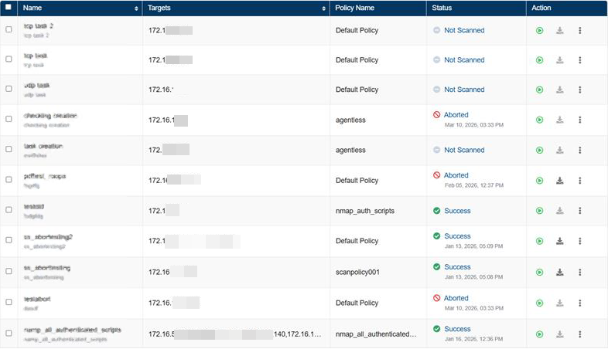Click sort arrows in Name column header

click(x=136, y=8)
